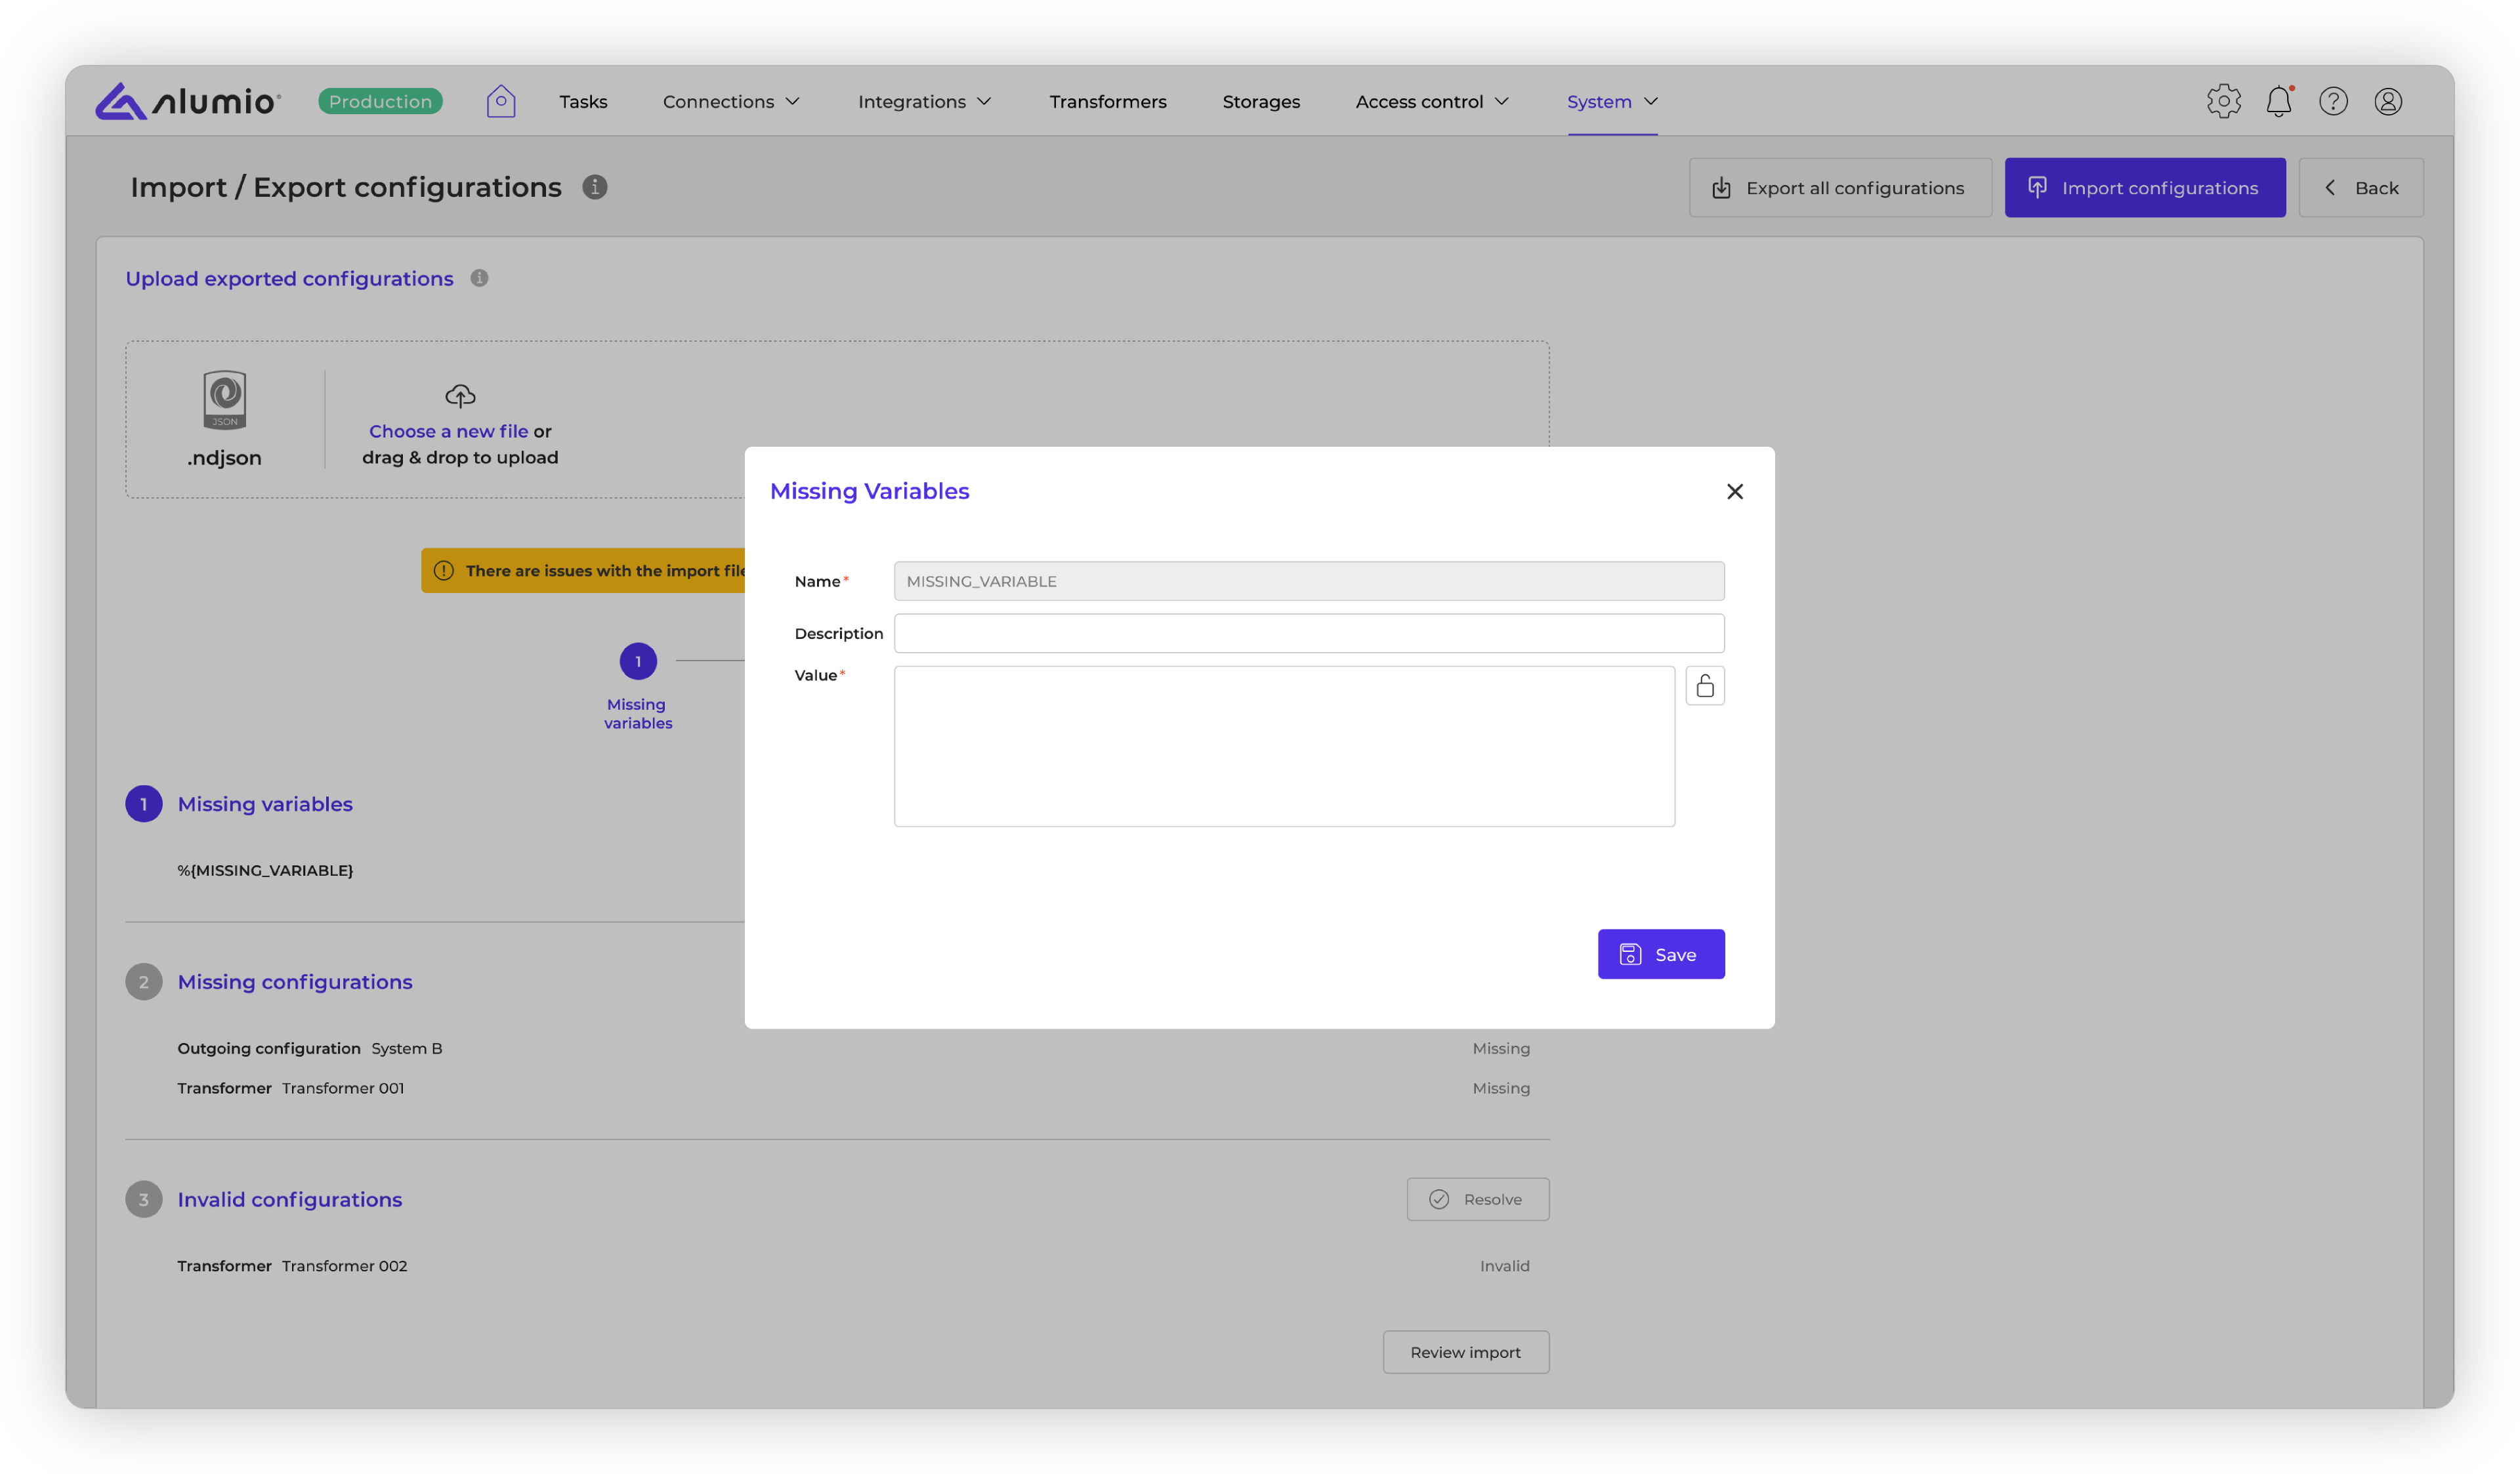2520x1474 pixels.
Task: Click the cloud upload icon
Action: point(460,396)
